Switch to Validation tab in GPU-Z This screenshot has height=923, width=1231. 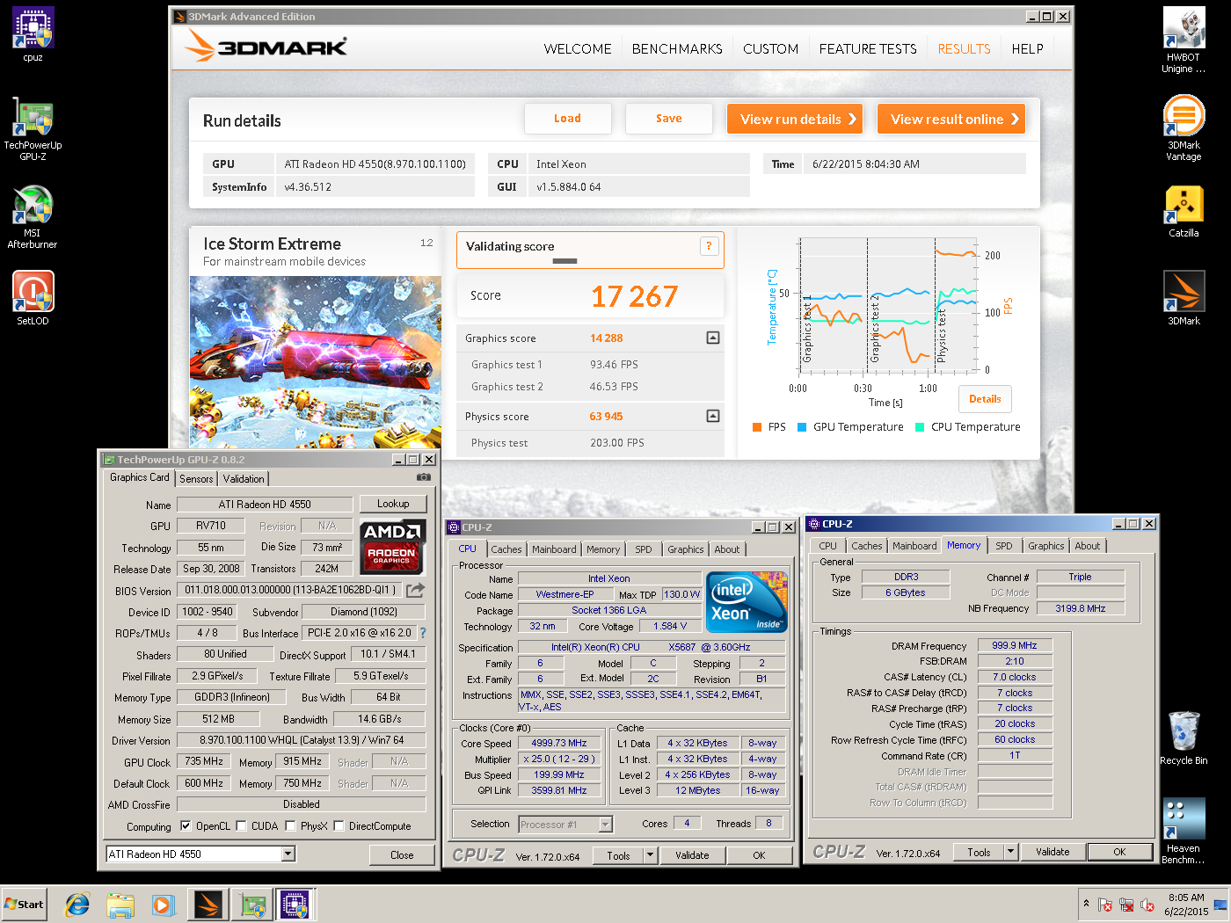pyautogui.click(x=244, y=479)
